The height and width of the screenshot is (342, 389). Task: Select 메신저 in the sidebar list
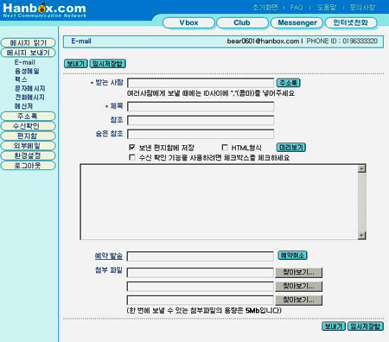23,106
